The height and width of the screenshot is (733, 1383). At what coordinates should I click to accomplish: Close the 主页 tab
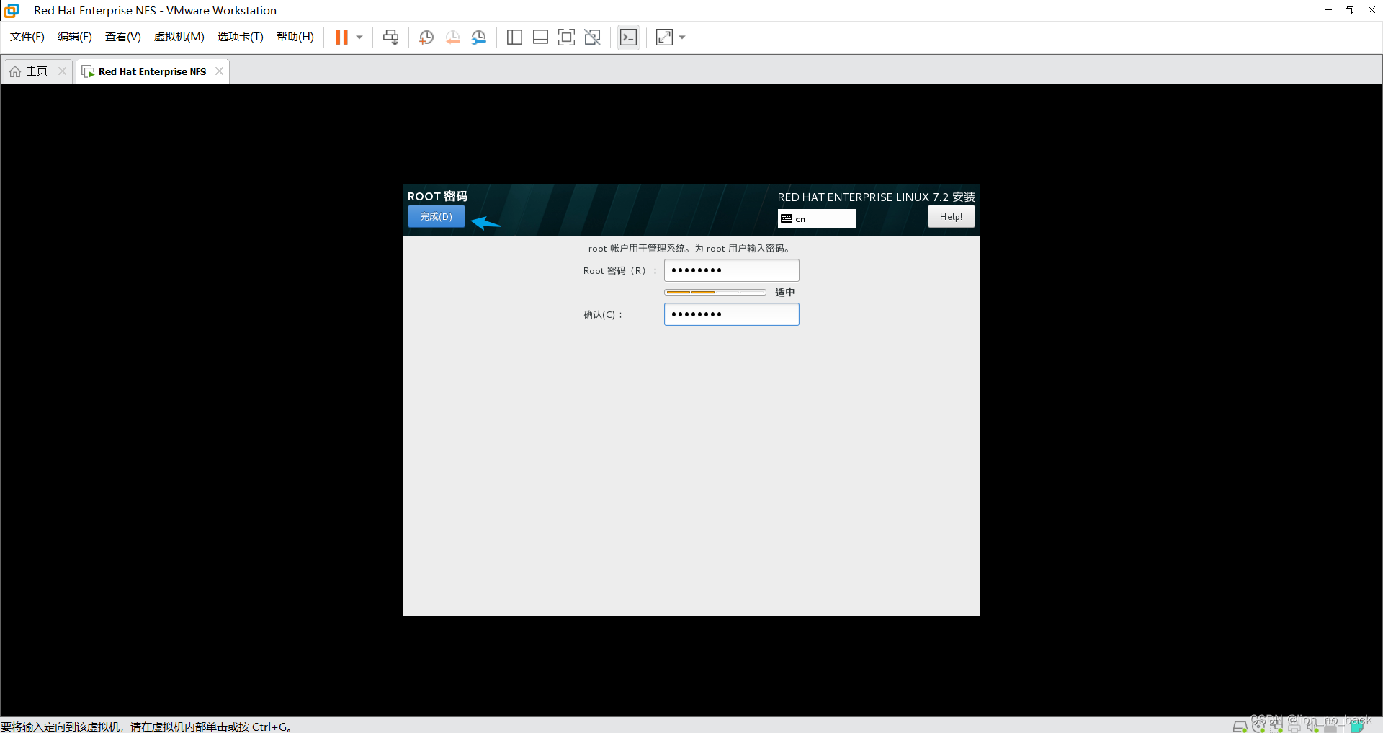62,71
